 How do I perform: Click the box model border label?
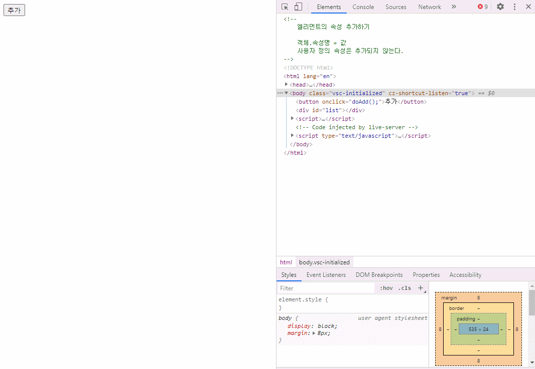(x=457, y=308)
